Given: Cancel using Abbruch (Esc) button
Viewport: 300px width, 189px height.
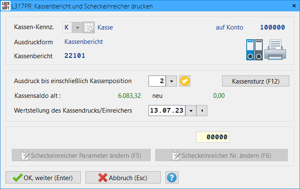Looking at the screenshot, I should 123,178.
